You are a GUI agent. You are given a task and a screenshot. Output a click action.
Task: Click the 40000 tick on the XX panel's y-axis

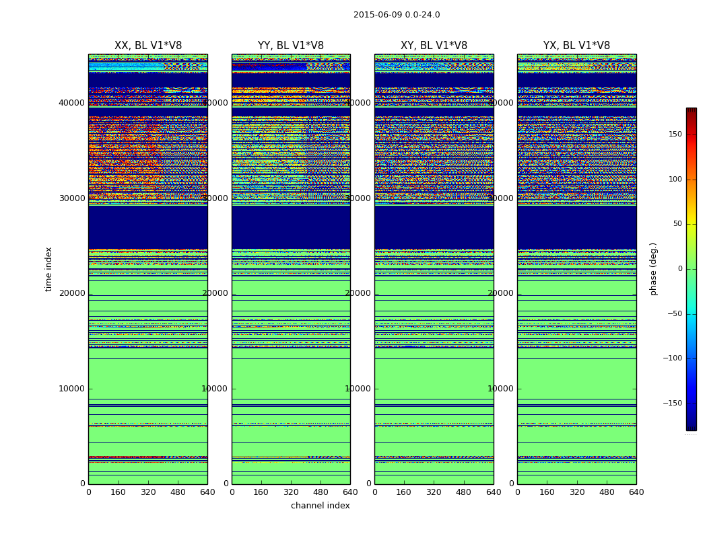[73, 103]
